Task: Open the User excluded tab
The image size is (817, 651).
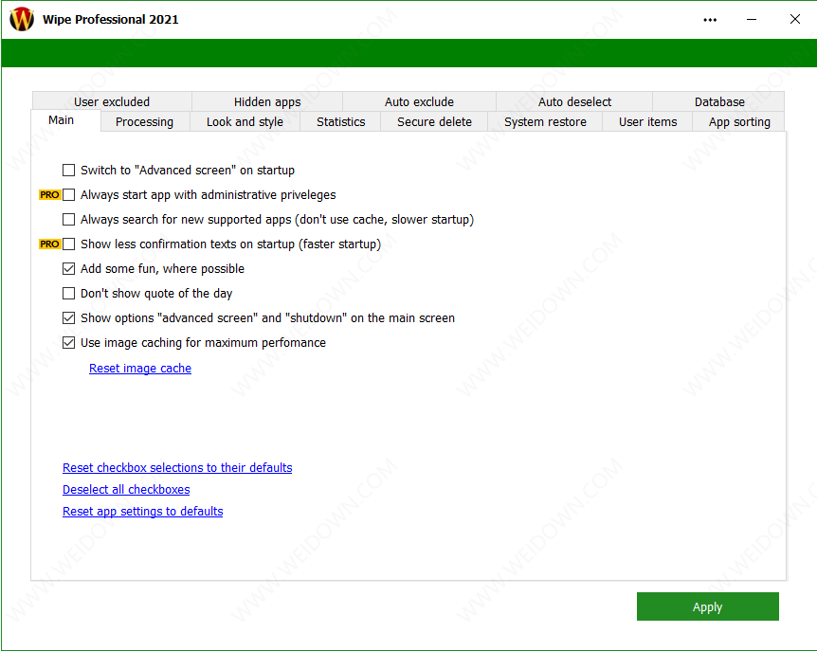Action: (112, 101)
